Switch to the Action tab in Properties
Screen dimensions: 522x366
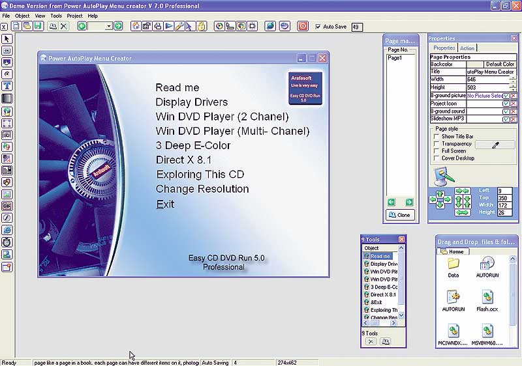pyautogui.click(x=467, y=48)
